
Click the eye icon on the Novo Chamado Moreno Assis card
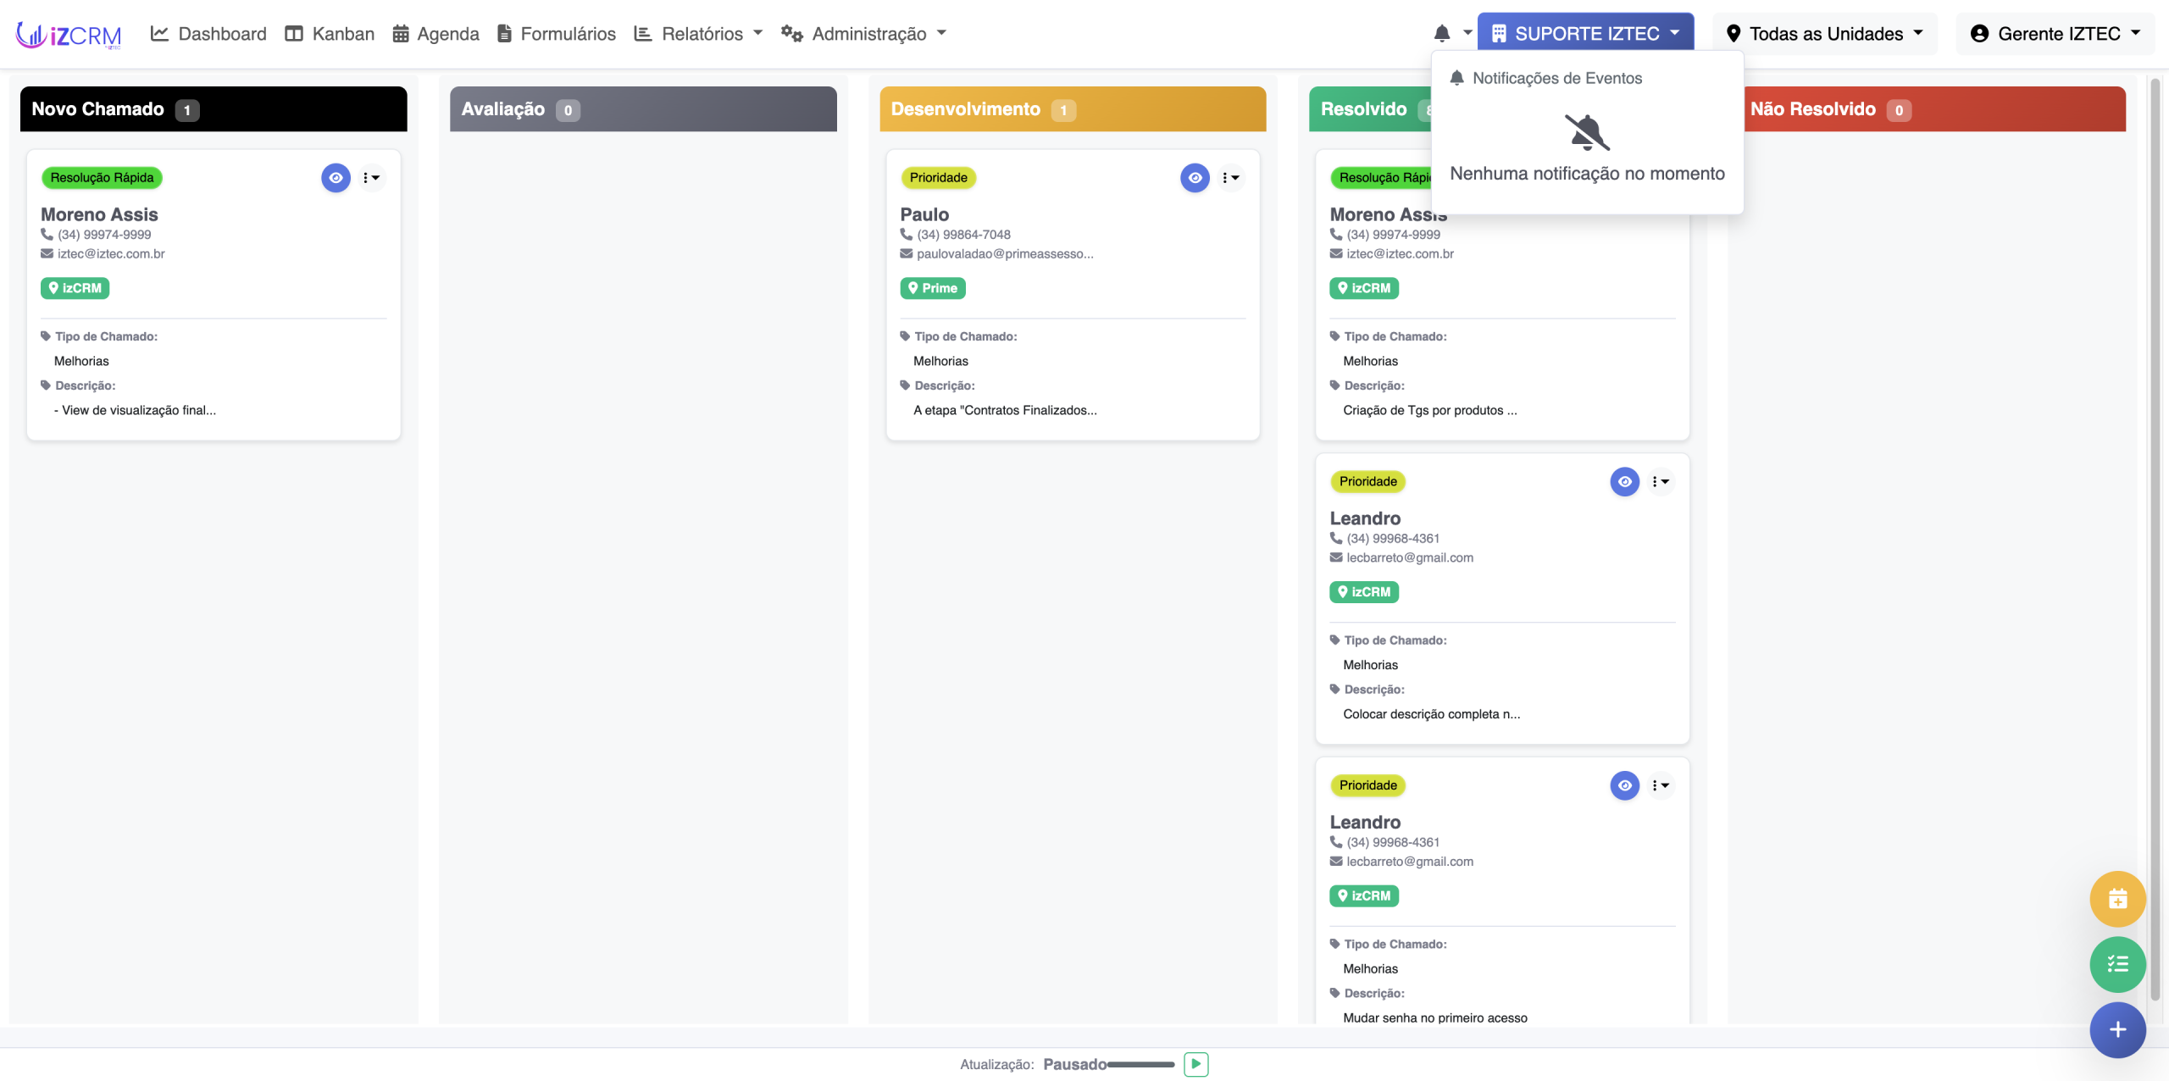point(336,178)
